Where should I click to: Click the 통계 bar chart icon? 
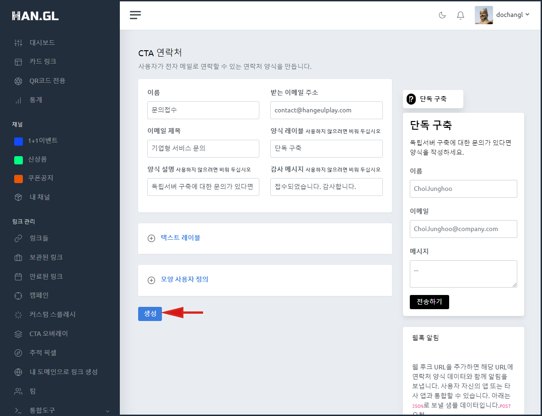[x=18, y=100]
